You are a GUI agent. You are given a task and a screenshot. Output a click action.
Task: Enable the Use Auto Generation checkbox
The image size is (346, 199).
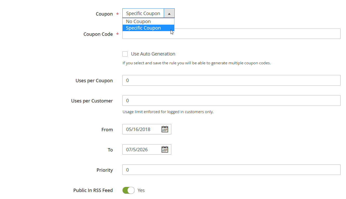click(125, 54)
